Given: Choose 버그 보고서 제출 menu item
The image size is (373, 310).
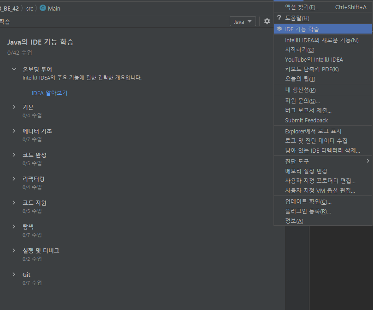Looking at the screenshot, I should [x=323, y=110].
